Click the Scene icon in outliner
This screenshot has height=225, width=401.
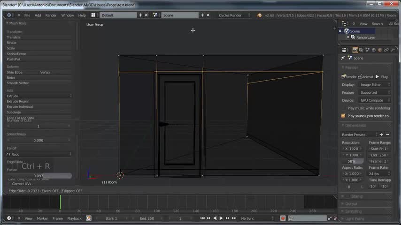pyautogui.click(x=347, y=31)
